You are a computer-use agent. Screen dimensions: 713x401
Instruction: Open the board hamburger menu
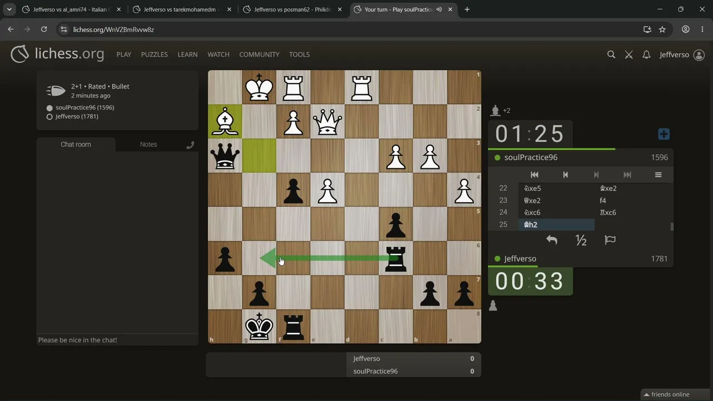pyautogui.click(x=658, y=175)
